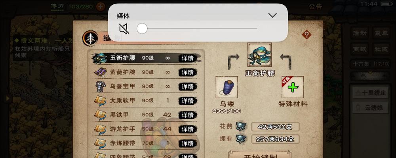
Task: Open the 社区 community button
Action: click(x=381, y=49)
